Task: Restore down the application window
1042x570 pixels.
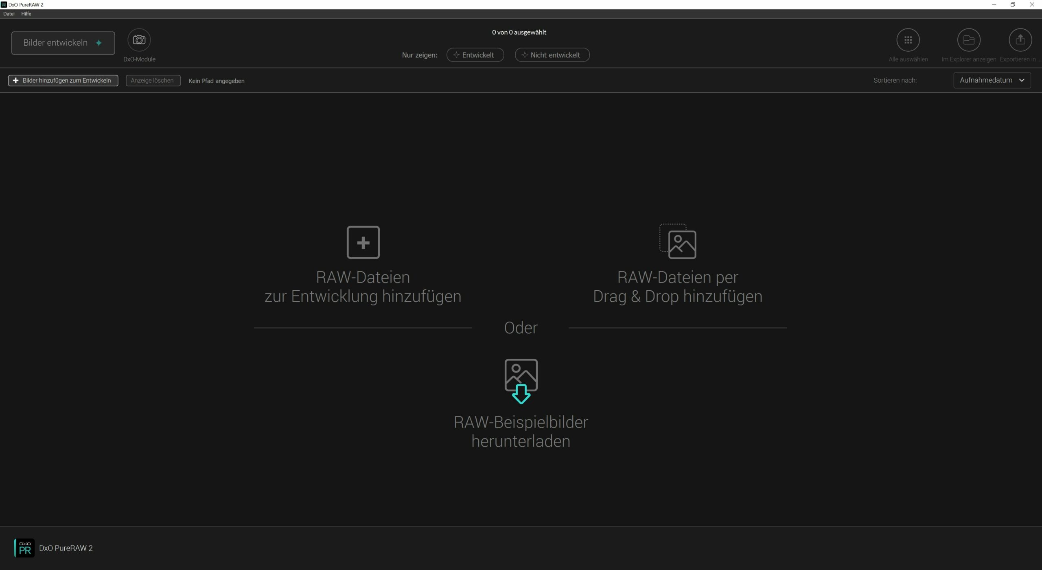Action: point(1013,4)
